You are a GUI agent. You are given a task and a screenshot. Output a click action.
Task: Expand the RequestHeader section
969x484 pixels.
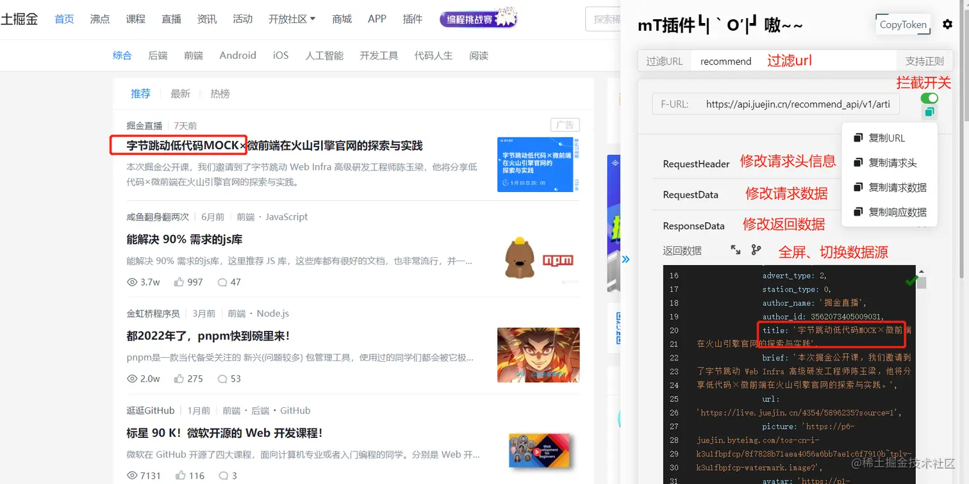click(696, 164)
